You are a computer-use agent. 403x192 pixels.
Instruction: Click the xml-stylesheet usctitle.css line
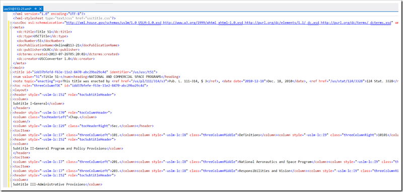tap(64, 19)
